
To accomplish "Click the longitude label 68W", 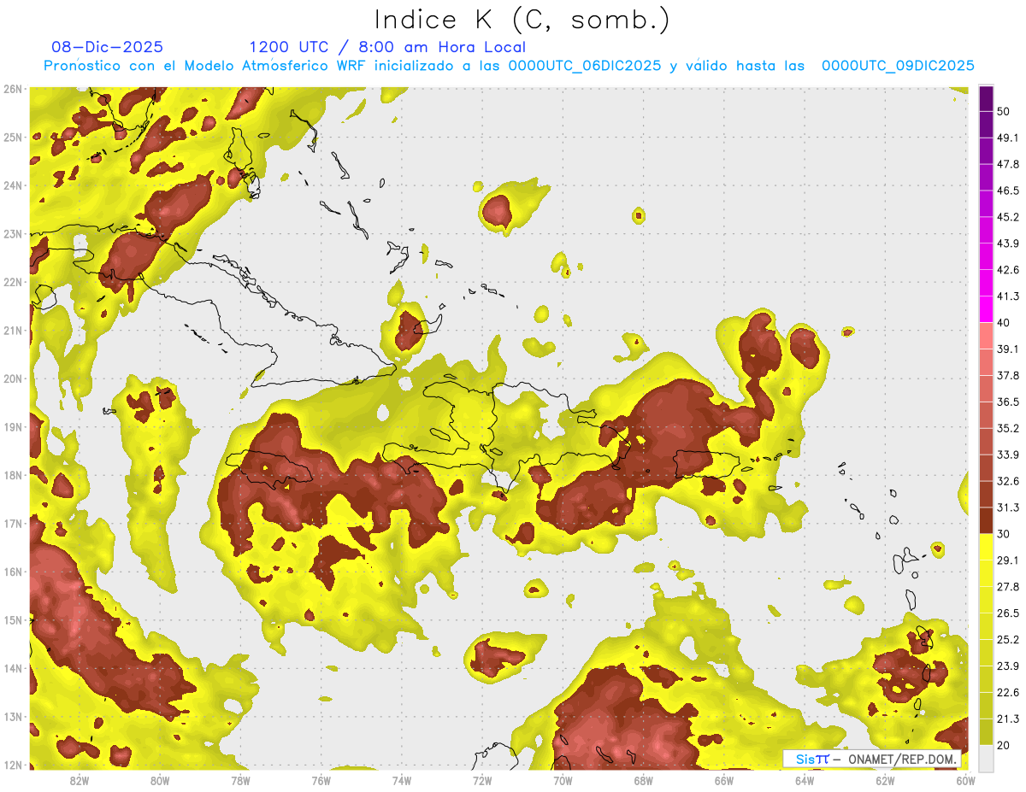I will (x=643, y=780).
